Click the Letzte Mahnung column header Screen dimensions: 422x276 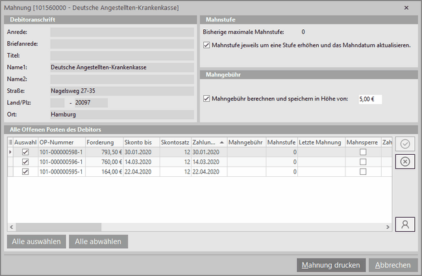(321, 142)
